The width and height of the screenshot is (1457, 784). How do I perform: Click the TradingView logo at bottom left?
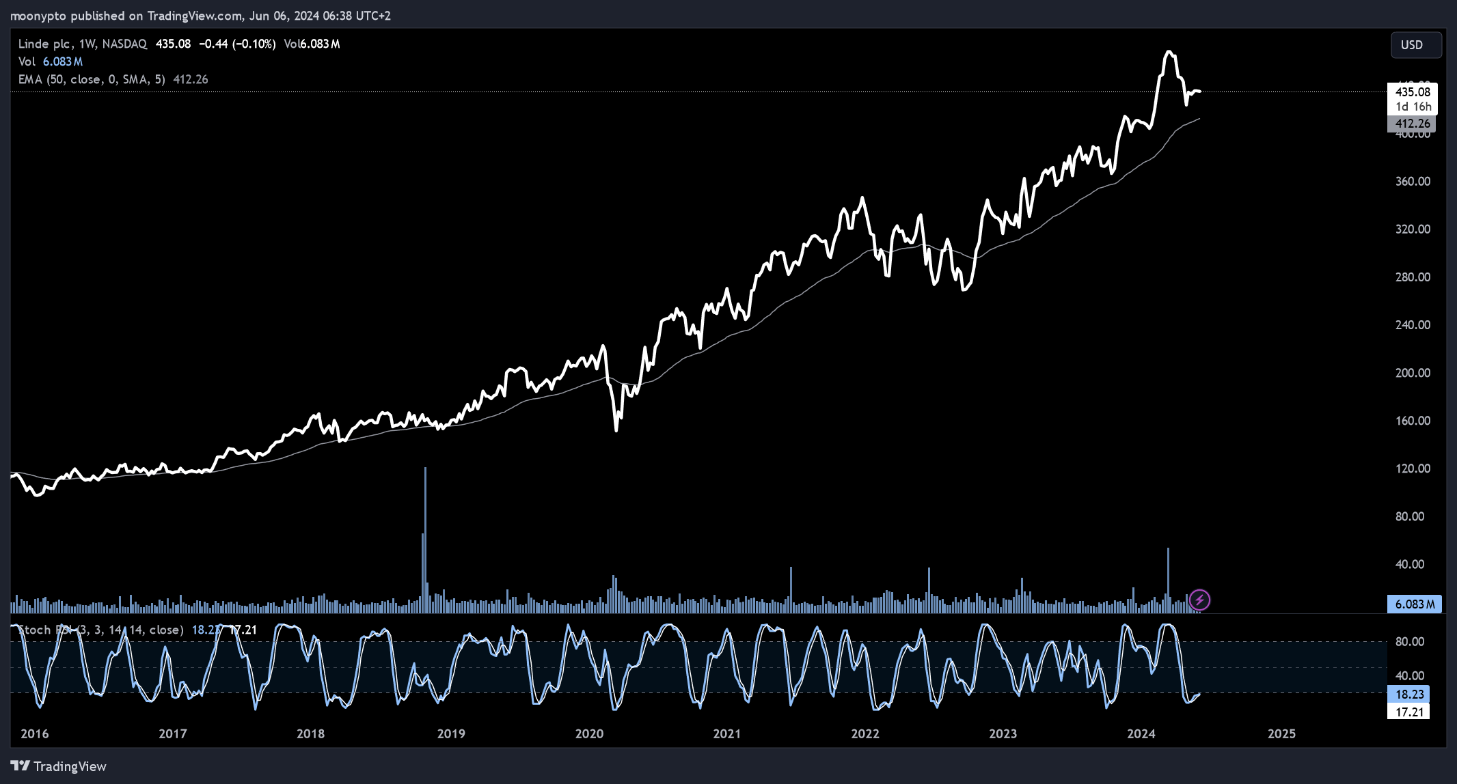tap(59, 766)
